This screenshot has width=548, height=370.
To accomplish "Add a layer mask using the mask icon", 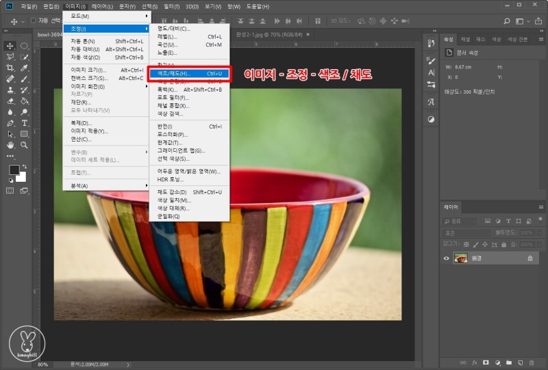I will point(485,362).
